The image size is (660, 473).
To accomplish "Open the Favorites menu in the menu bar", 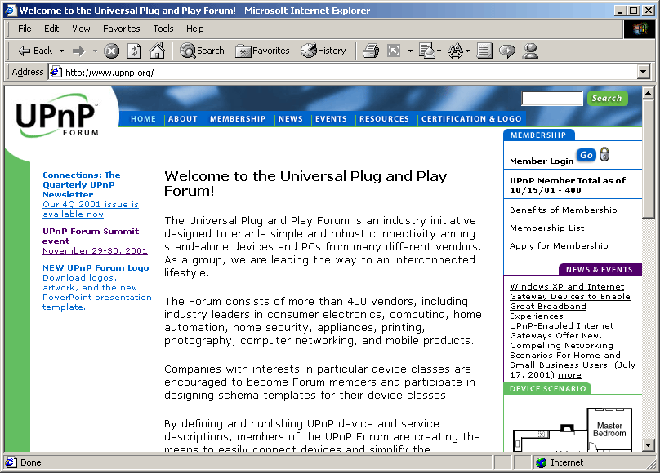I will coord(121,29).
